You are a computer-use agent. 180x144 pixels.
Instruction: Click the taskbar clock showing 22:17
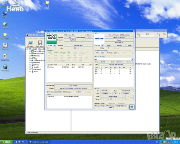[176, 142]
